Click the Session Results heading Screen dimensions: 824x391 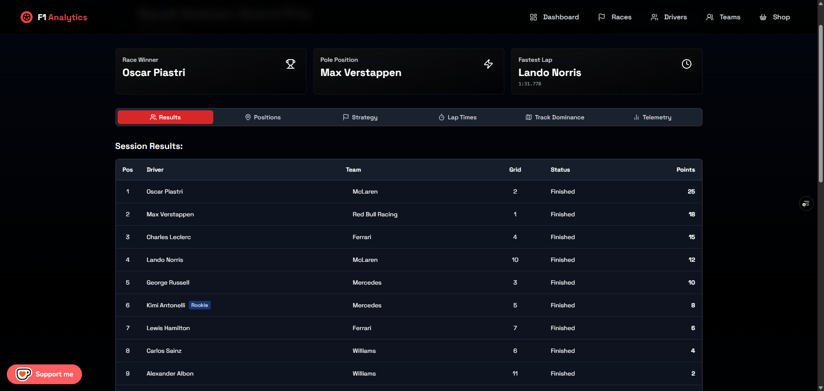149,146
